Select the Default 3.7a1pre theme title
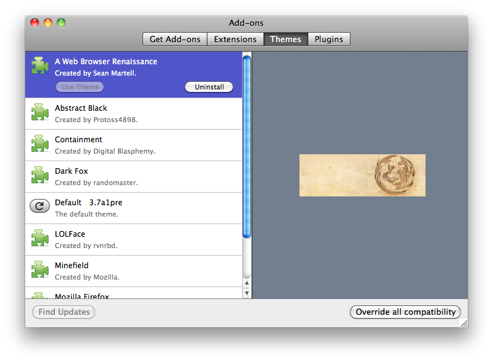493x362 pixels. [88, 203]
